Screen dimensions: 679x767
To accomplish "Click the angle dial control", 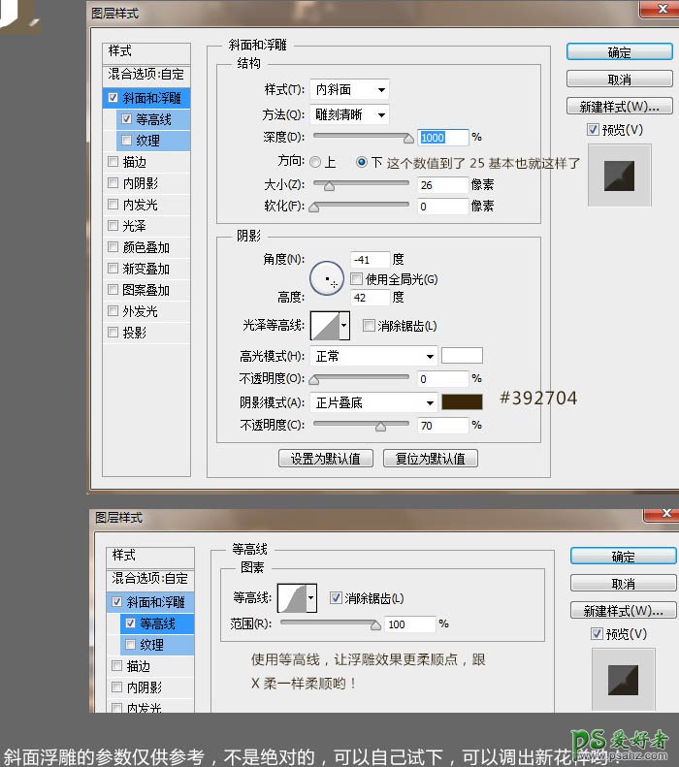I will tap(327, 278).
